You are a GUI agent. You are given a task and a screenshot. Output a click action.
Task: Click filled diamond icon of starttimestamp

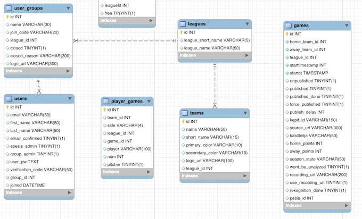click(x=287, y=65)
